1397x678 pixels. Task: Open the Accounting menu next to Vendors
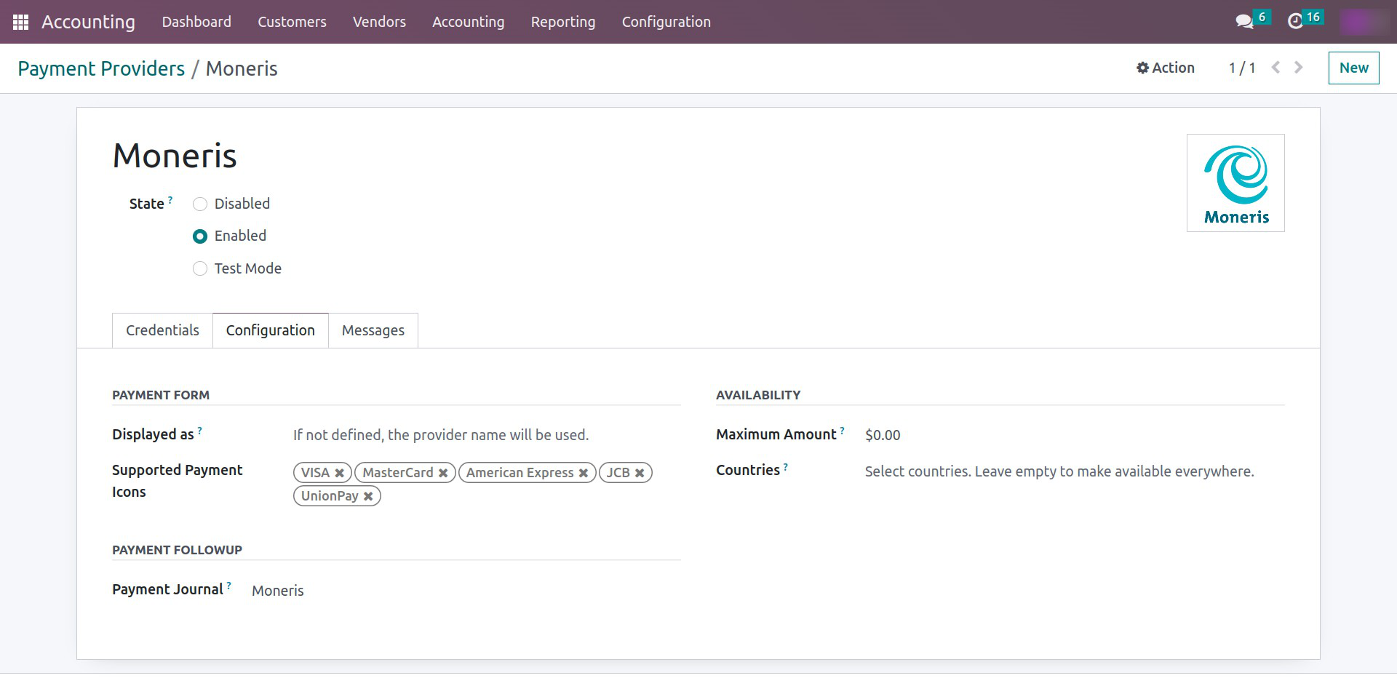point(468,22)
